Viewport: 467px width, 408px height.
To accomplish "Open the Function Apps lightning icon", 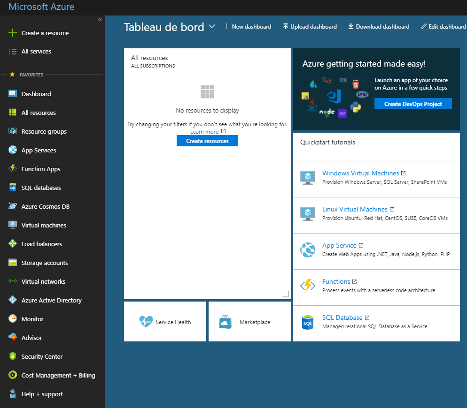I will click(x=13, y=169).
